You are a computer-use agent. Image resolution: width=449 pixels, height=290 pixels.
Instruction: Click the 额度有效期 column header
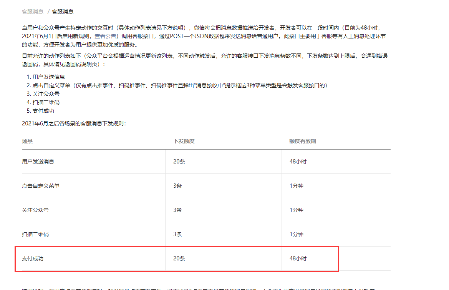click(x=303, y=141)
